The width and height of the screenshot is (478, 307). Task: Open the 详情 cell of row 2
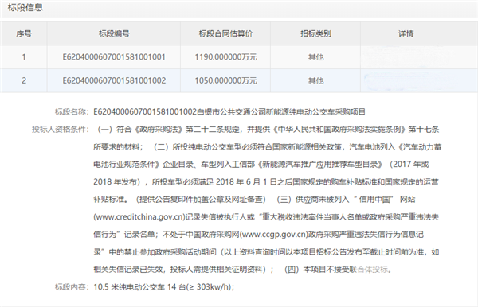pos(419,80)
